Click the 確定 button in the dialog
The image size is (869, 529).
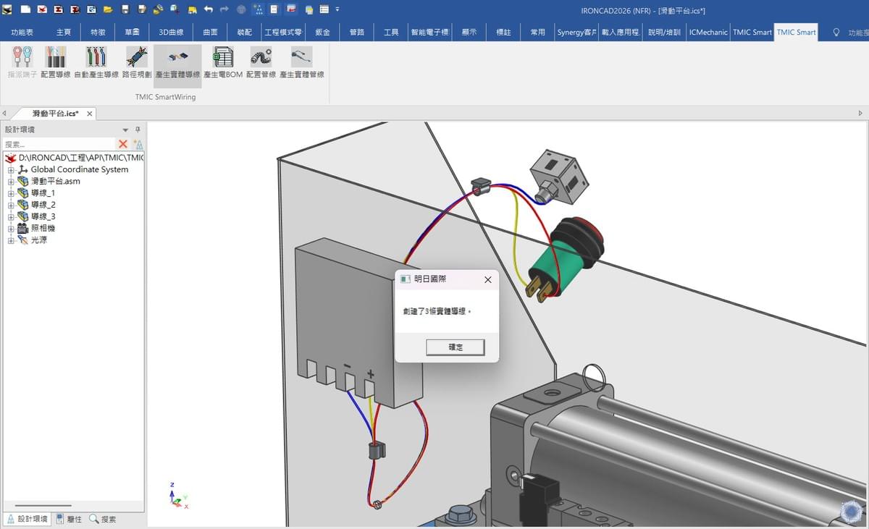pyautogui.click(x=456, y=347)
